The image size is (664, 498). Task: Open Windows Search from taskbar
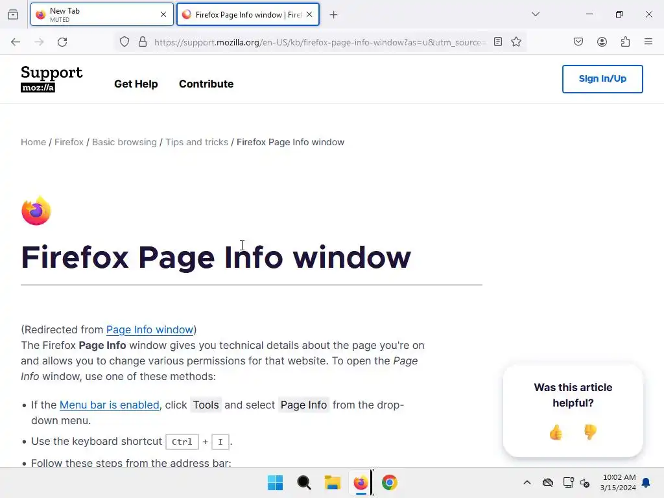304,482
